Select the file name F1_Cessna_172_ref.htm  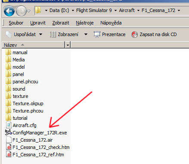[x=38, y=155]
